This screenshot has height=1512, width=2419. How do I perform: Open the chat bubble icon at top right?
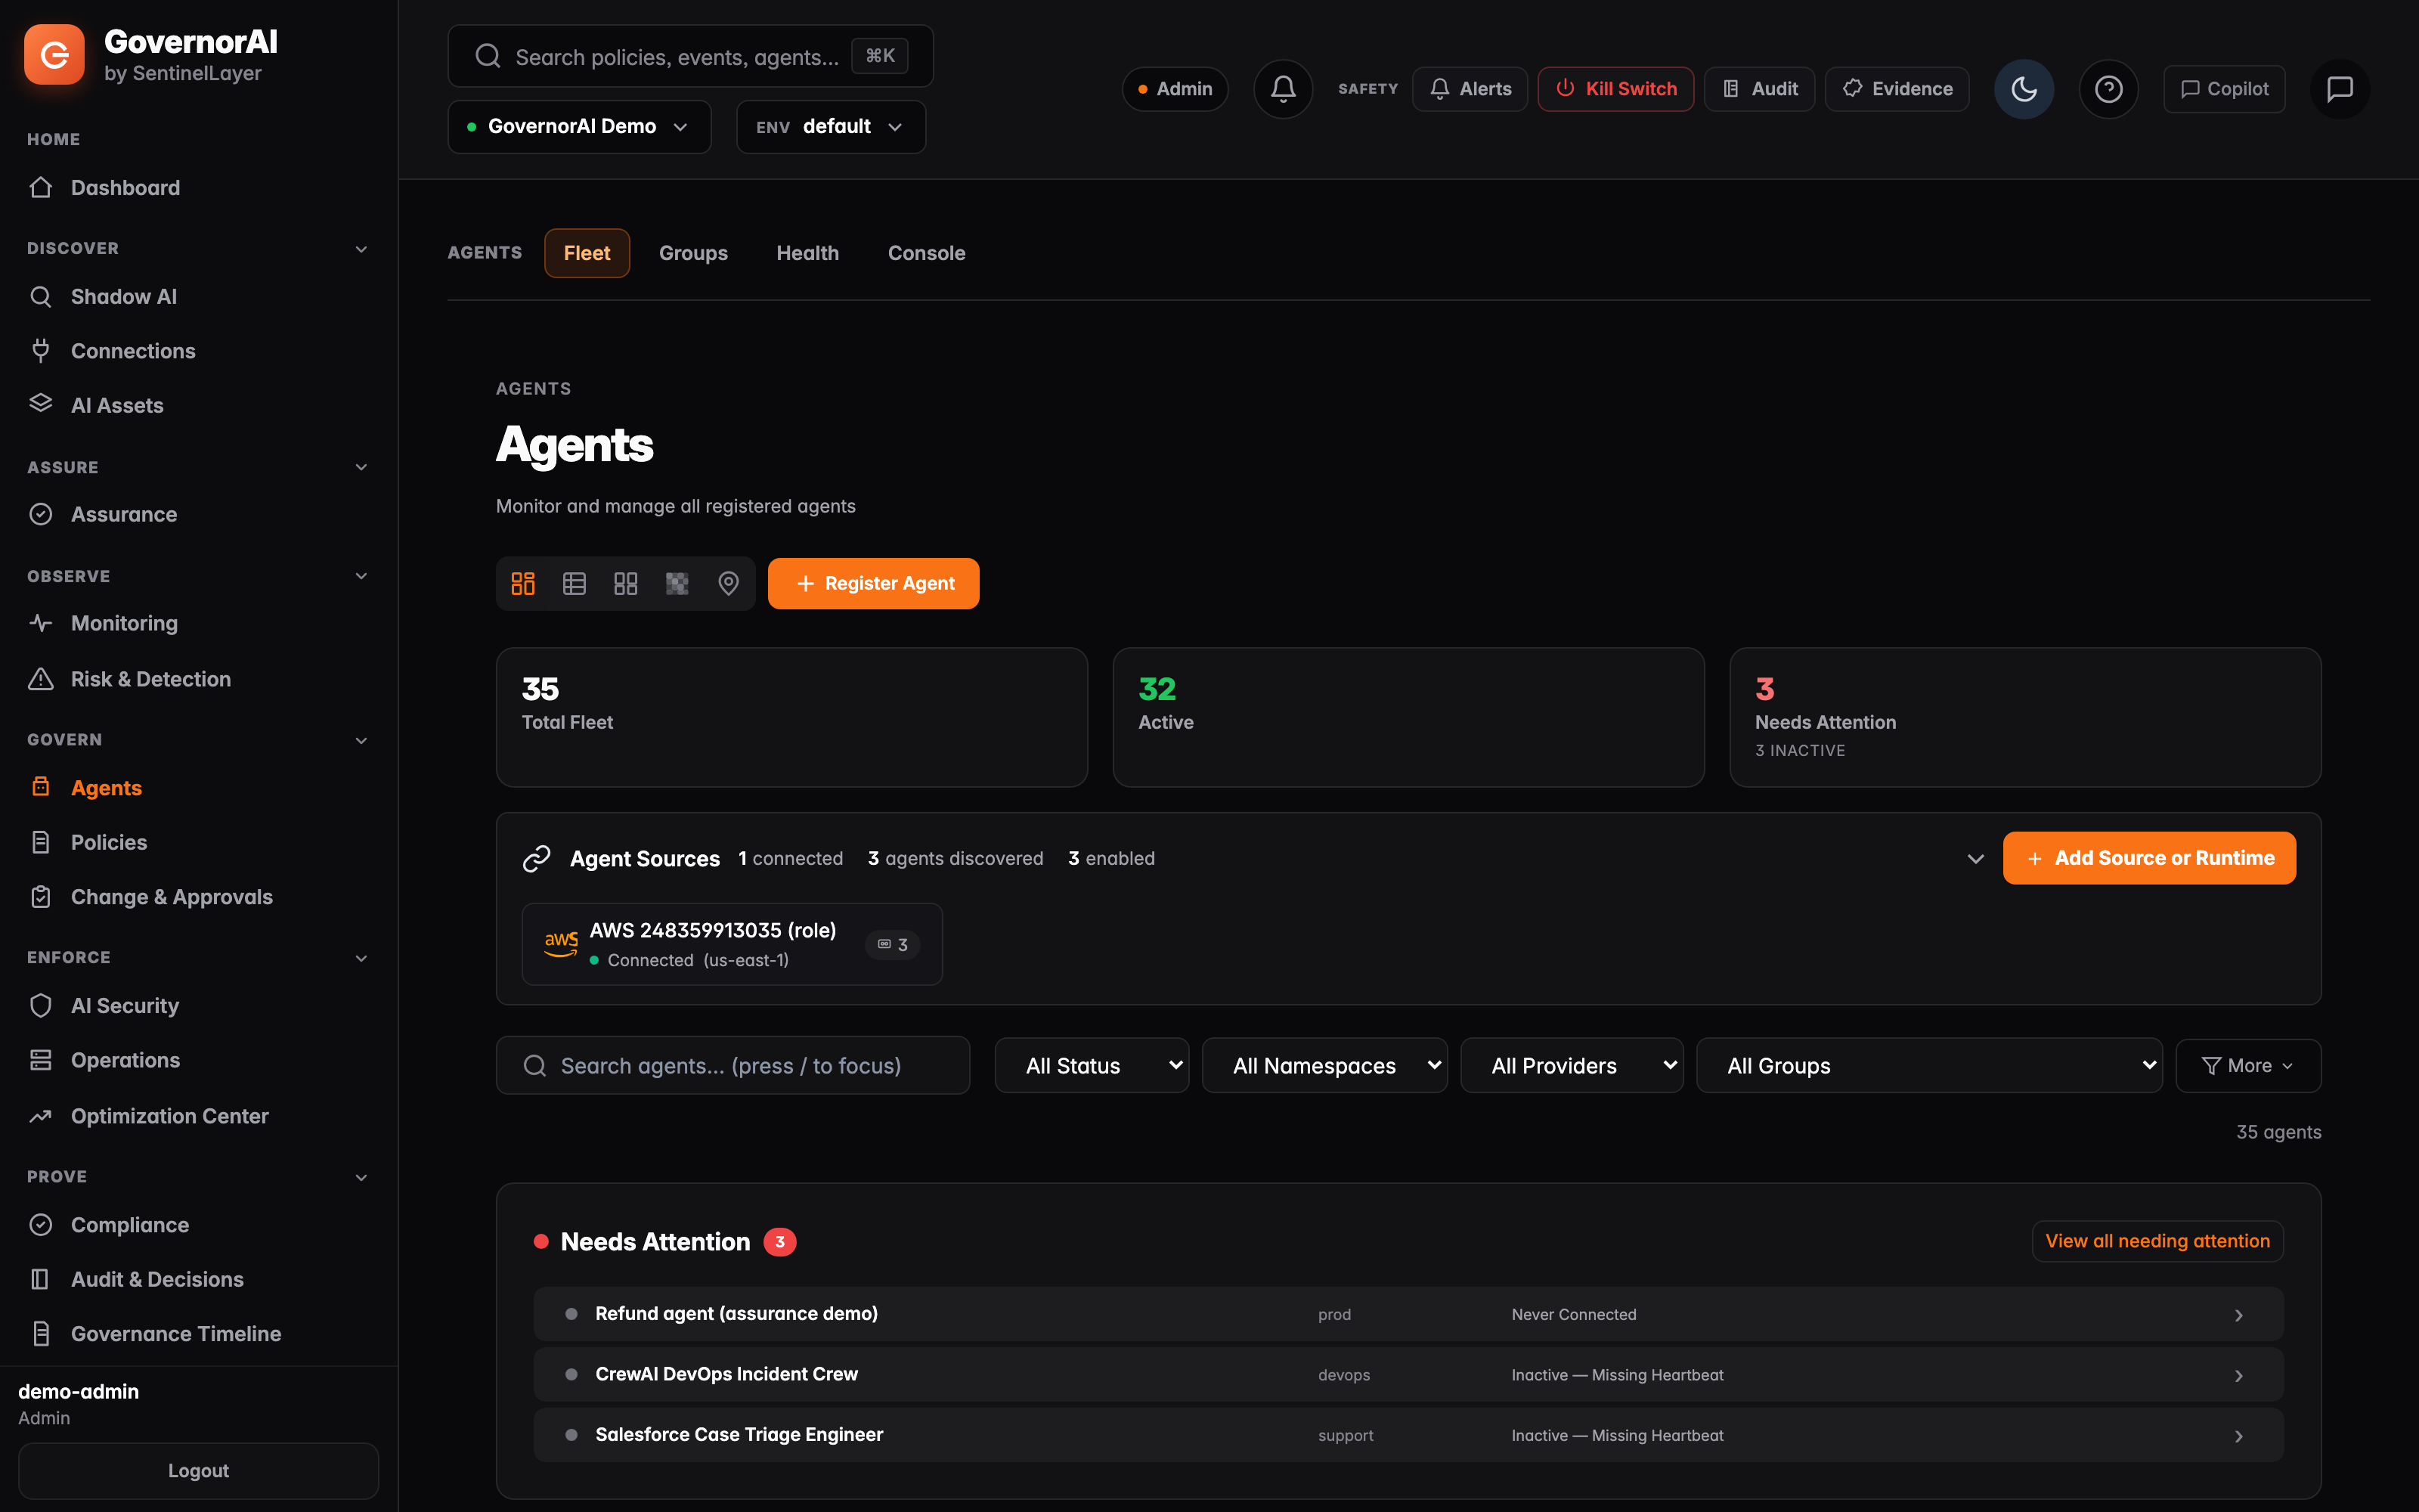[2339, 89]
